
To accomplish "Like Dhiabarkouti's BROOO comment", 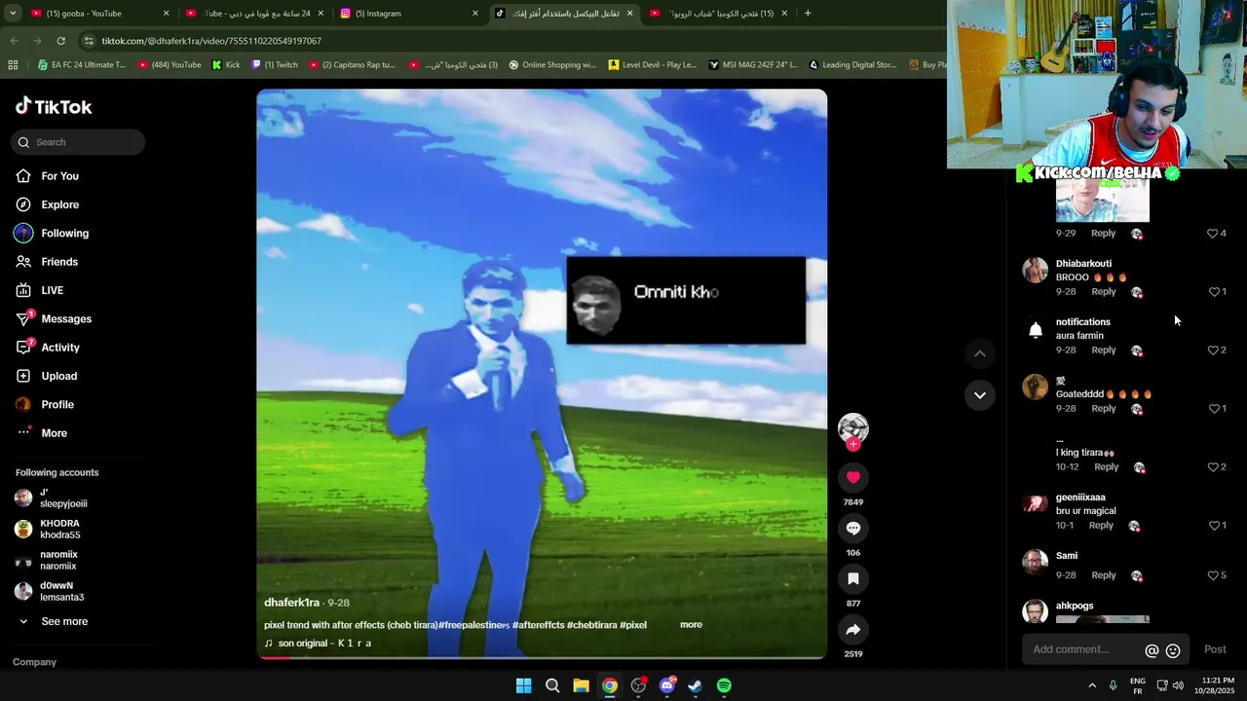I will 1213,292.
